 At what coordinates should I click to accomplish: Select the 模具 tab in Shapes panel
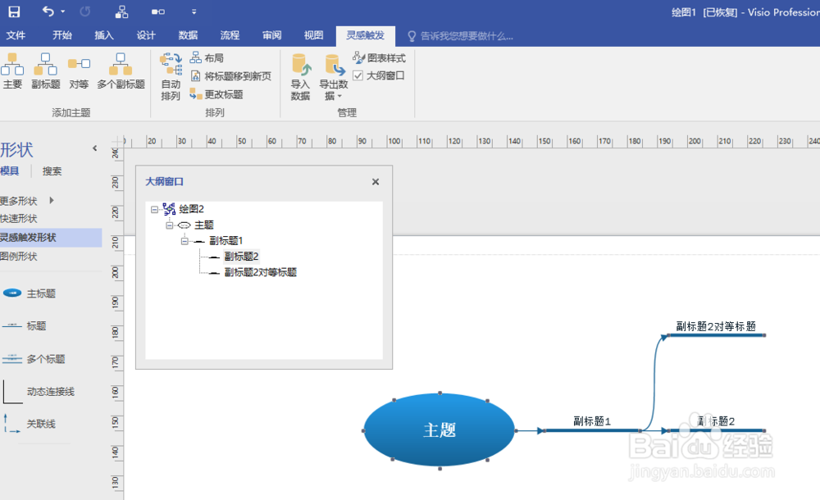point(9,171)
